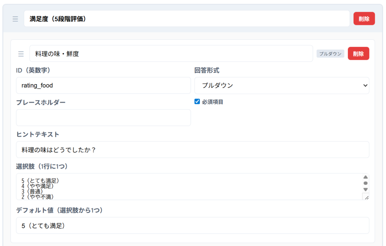Click the デフォルト値 input field
Screen dimensions: 386x246
coord(192,226)
